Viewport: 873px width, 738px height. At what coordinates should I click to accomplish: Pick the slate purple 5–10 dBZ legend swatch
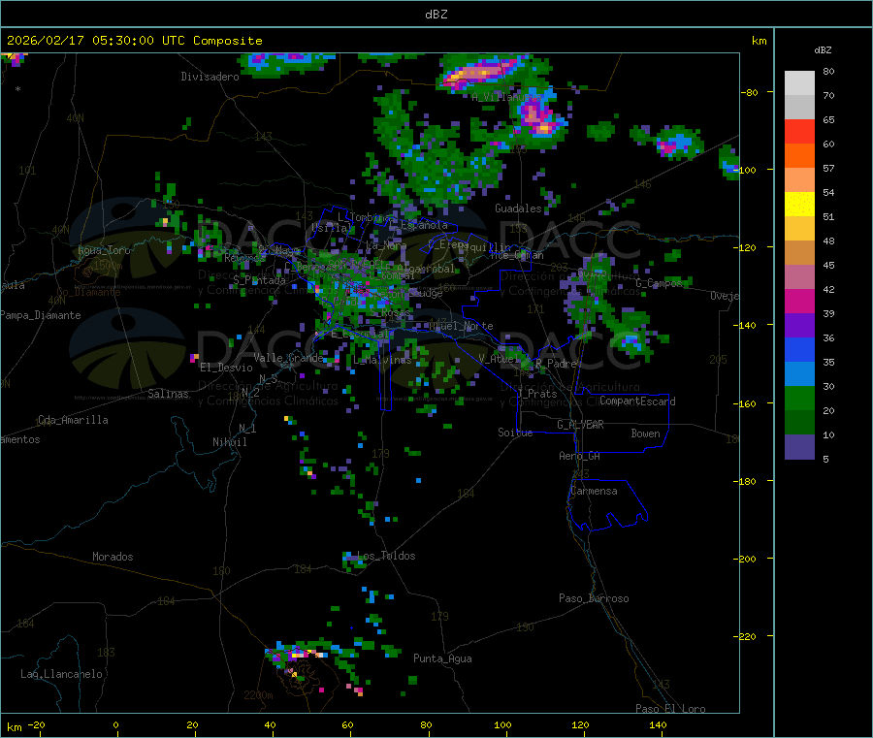[799, 447]
